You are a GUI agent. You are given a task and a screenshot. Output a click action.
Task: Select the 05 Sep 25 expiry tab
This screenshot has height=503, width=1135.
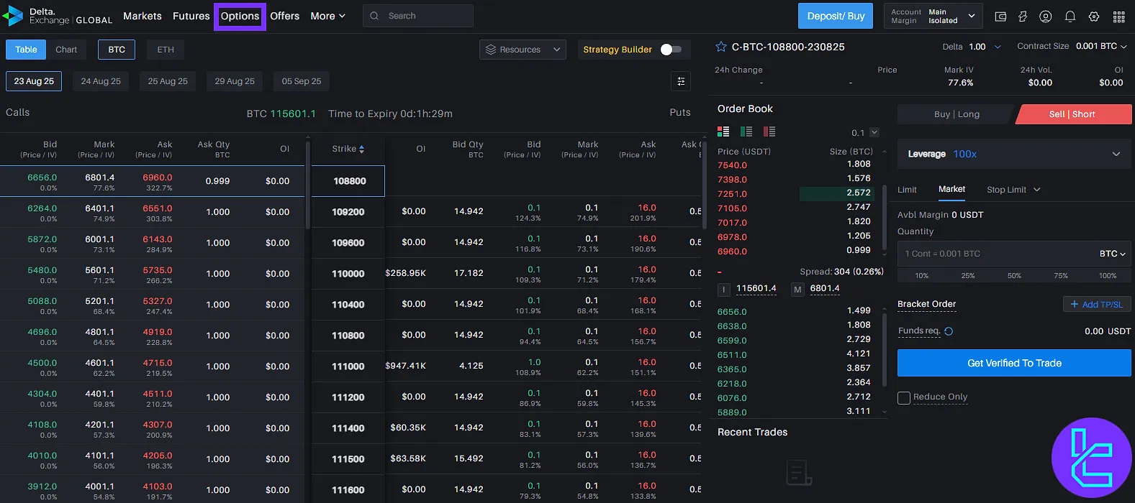click(302, 81)
